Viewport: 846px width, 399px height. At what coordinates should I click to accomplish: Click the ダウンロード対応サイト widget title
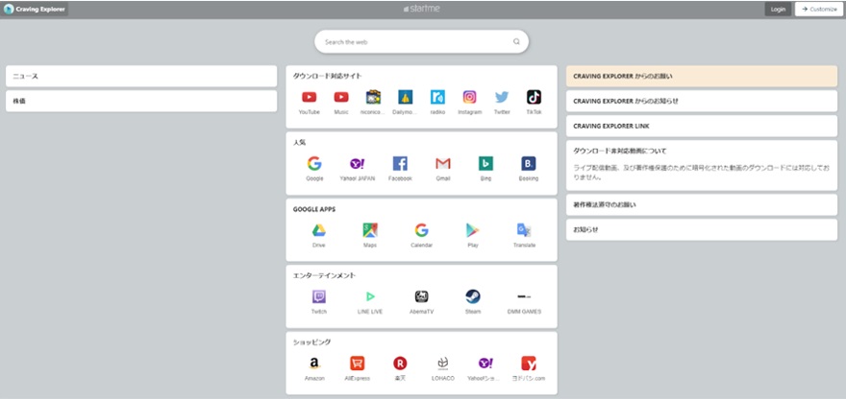click(328, 76)
